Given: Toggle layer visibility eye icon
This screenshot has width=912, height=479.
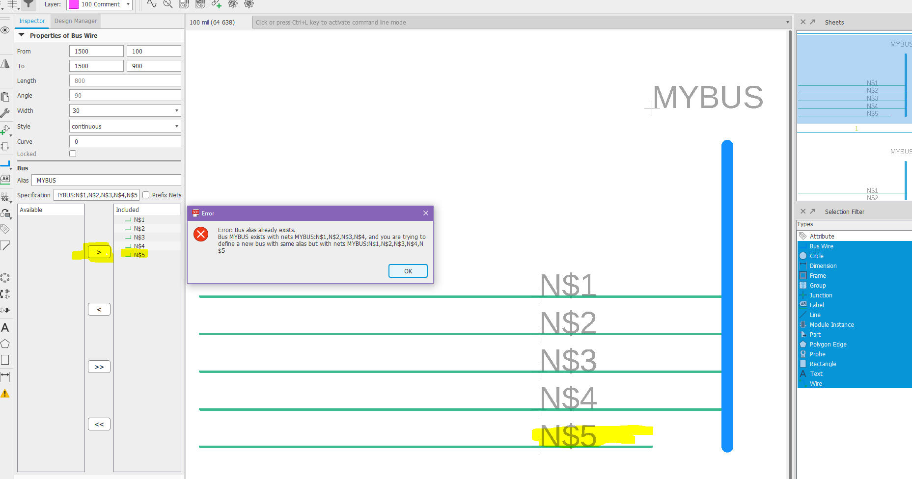Looking at the screenshot, I should [x=5, y=30].
